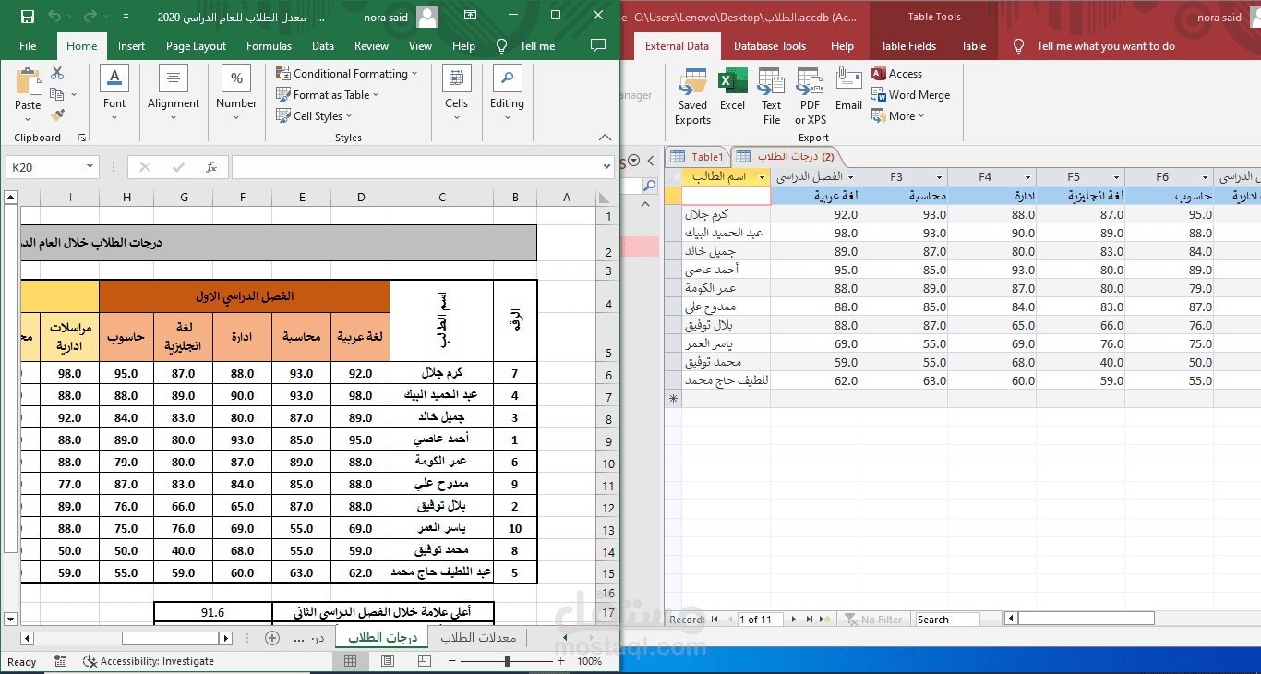Open the Conditional Formatting dropdown
1261x674 pixels.
click(x=347, y=74)
